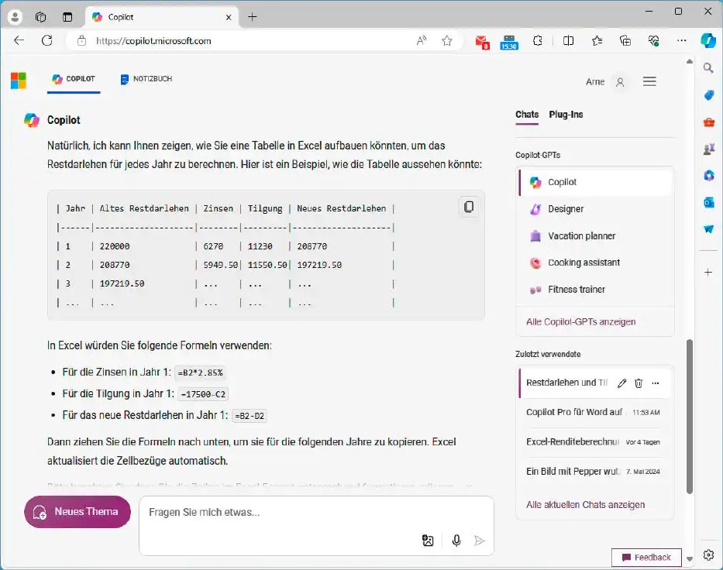Screen dimensions: 723x570
Task: Open the Feedback button
Action: coord(646,558)
